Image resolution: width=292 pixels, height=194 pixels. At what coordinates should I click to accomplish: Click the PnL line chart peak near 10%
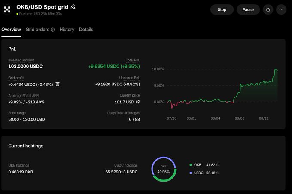tap(275, 70)
